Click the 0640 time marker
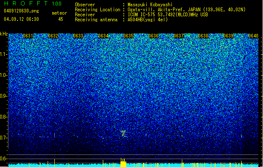263x167 pixels. 253,36
